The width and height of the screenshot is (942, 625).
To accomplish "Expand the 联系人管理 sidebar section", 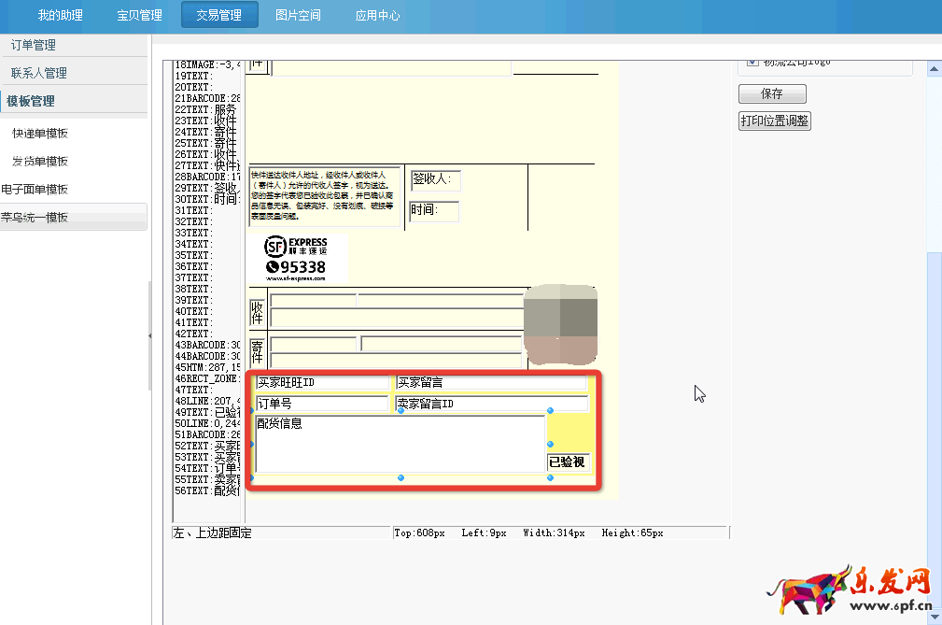I will pos(39,73).
